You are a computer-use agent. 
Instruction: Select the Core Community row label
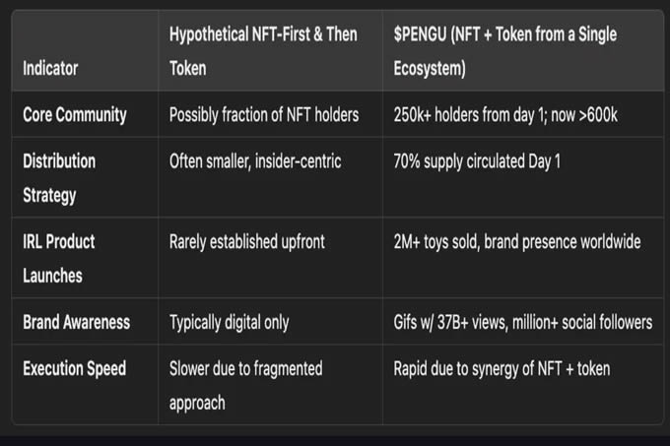point(74,114)
